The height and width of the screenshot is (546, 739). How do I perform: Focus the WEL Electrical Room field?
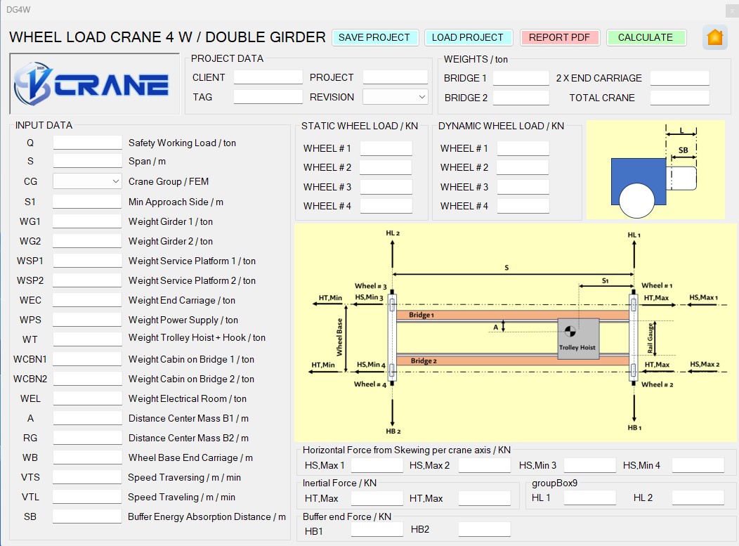pos(87,398)
